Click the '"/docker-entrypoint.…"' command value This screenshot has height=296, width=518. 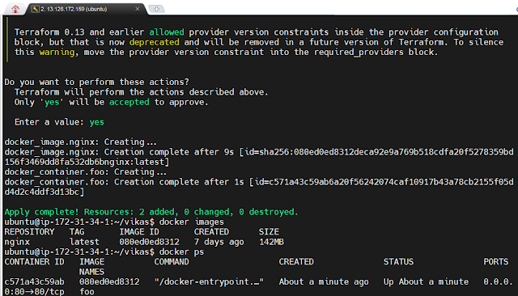tap(209, 281)
